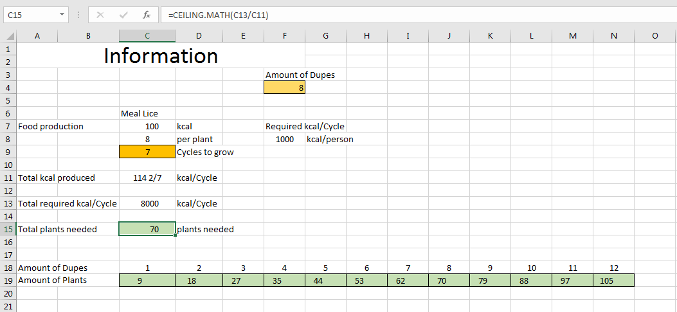Click the Select All corner triangle
Viewport: 677px width, 312px height.
click(x=8, y=36)
